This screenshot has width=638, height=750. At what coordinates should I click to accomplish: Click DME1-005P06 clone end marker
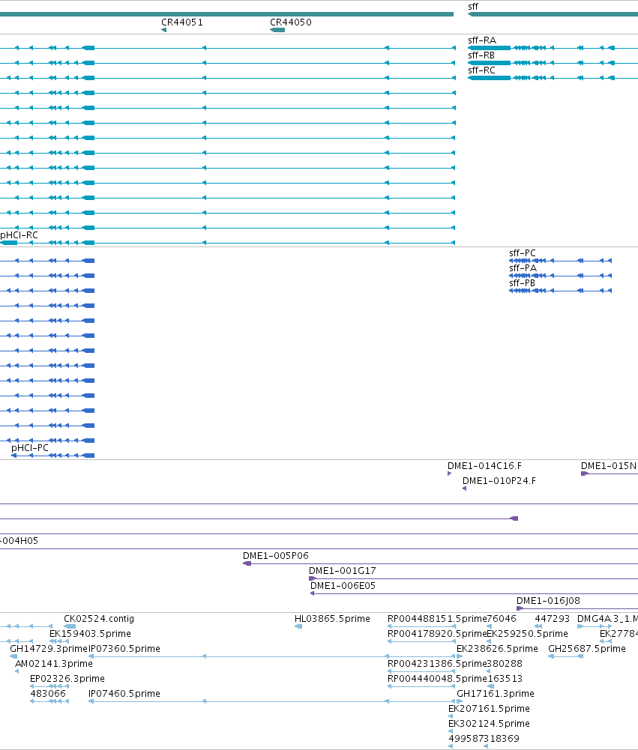tap(247, 563)
